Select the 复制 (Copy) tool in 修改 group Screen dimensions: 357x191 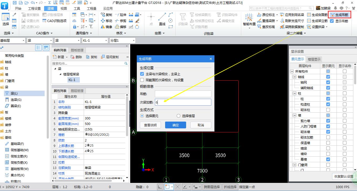point(106,15)
